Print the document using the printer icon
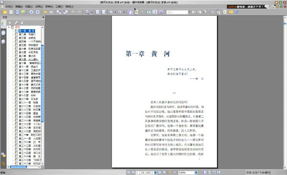Image resolution: width=287 pixels, height=175 pixels. [17, 12]
